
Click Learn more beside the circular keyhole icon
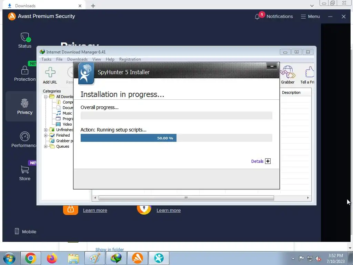(168, 210)
